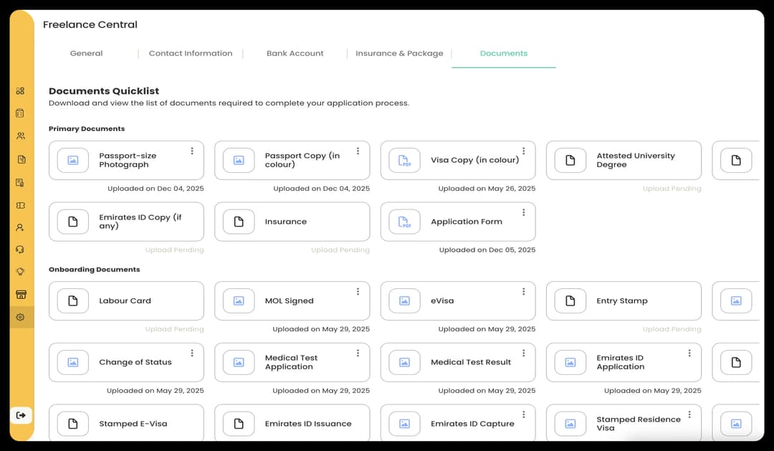Open the Bank Account tab
Image resolution: width=774 pixels, height=451 pixels.
tap(295, 54)
